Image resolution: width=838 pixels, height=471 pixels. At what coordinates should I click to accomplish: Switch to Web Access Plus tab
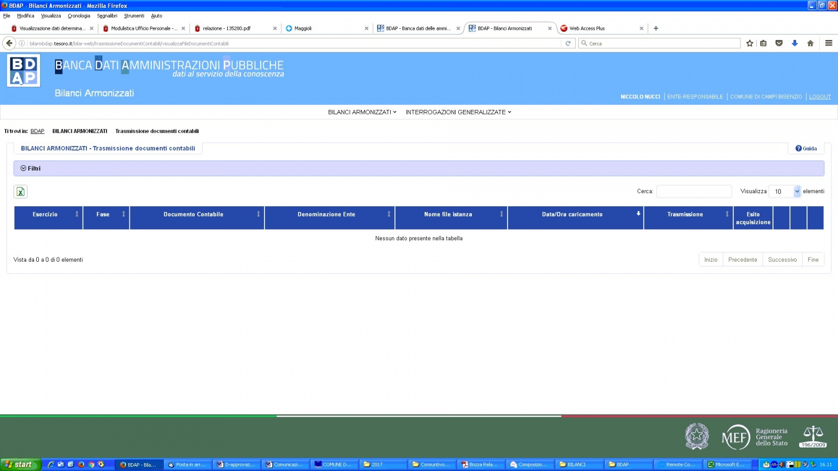click(587, 28)
